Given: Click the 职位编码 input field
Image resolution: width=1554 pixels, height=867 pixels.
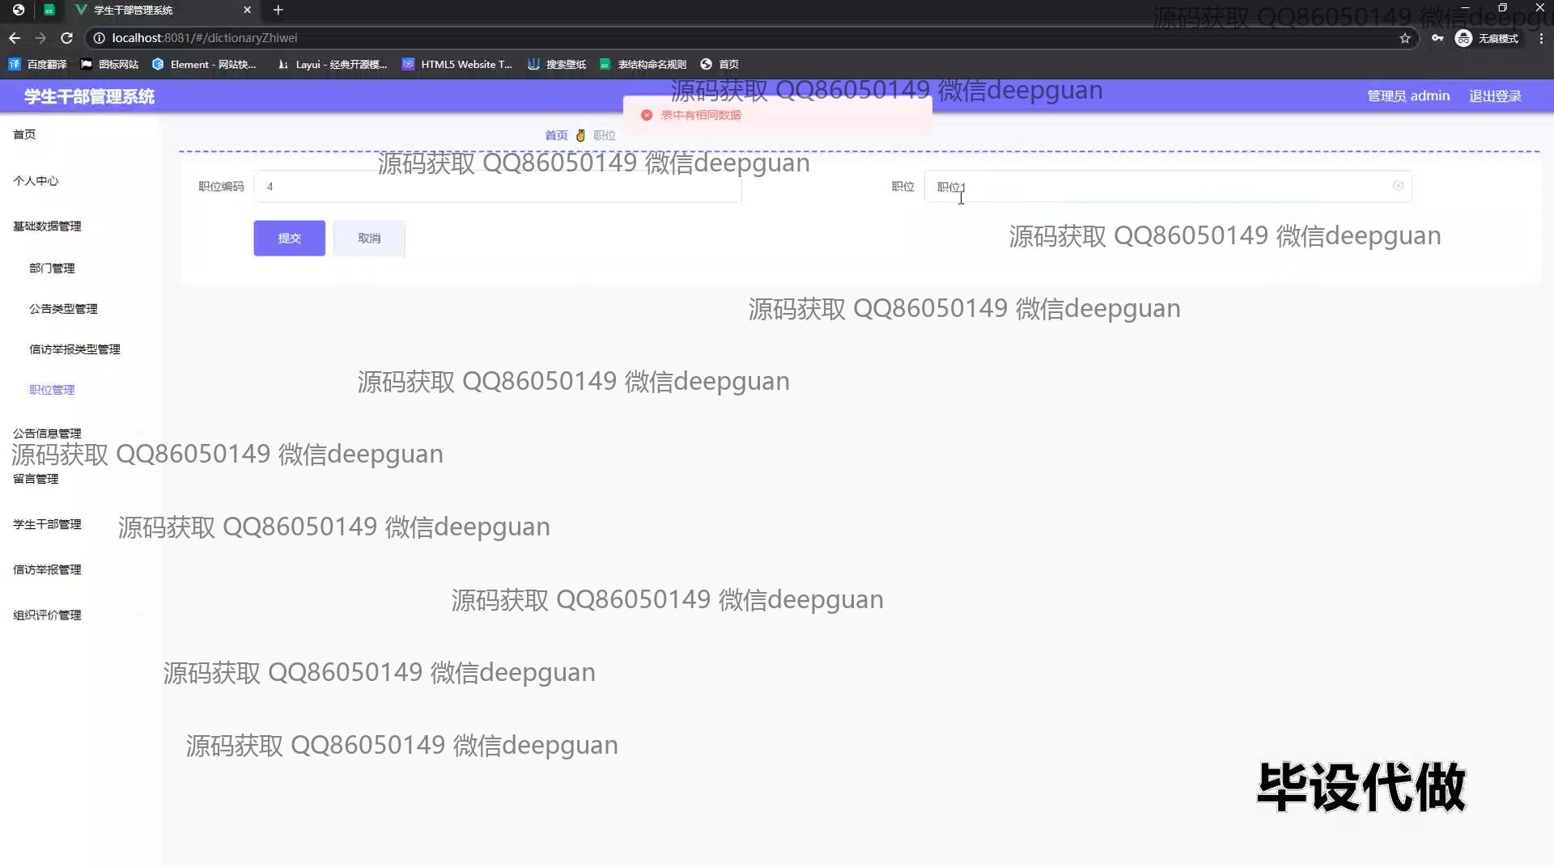Looking at the screenshot, I should 497,187.
